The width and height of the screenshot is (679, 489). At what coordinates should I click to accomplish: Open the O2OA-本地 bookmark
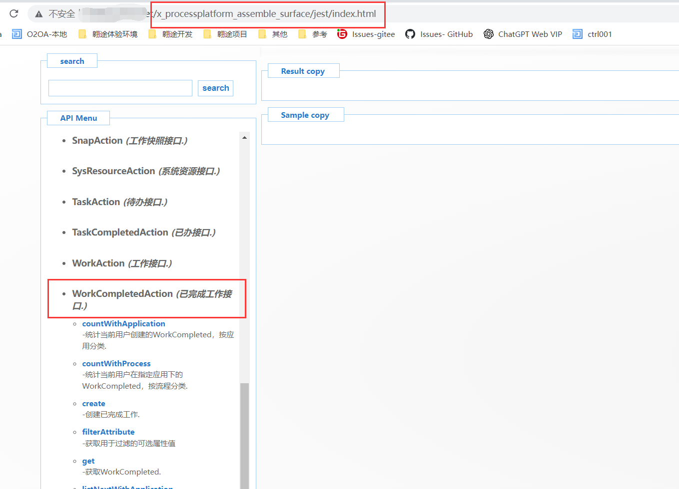[x=39, y=34]
